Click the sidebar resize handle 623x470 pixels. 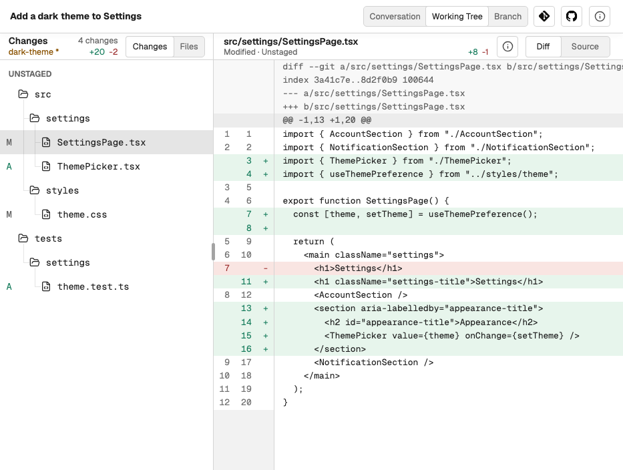[x=214, y=252]
